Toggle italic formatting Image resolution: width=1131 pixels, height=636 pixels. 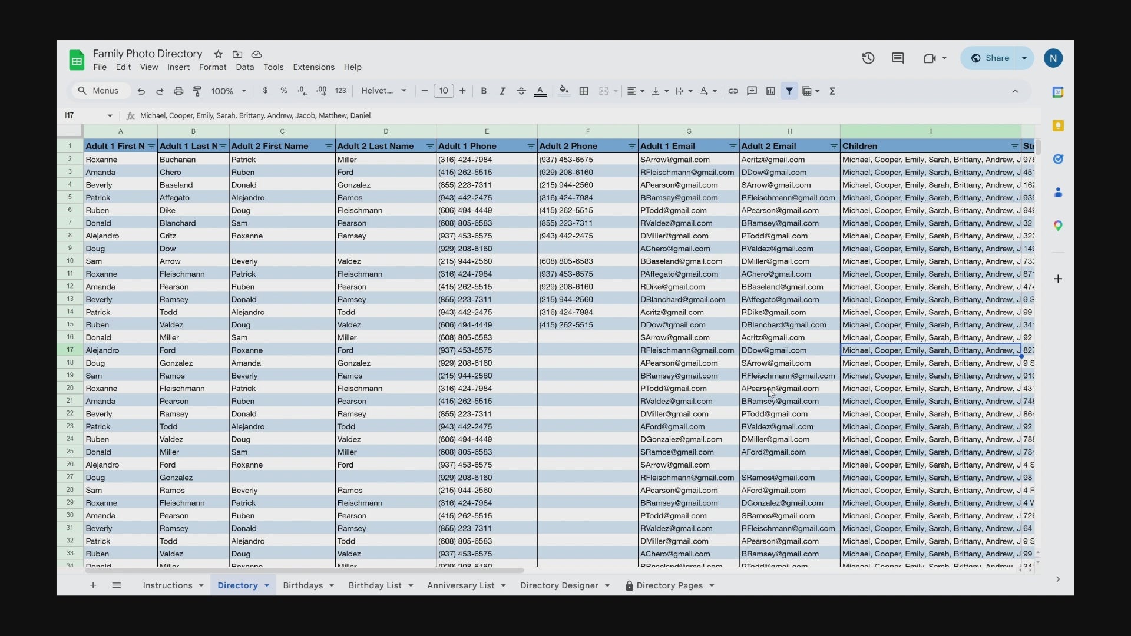click(502, 91)
